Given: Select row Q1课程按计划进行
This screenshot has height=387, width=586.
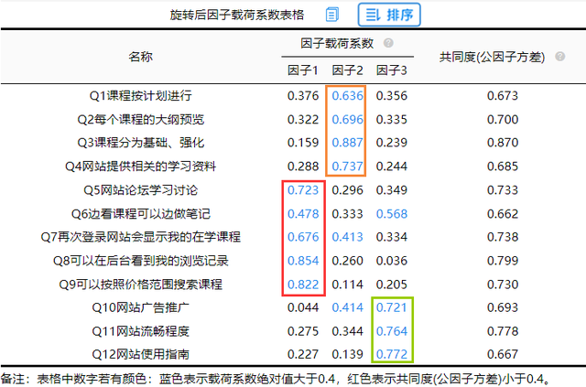Looking at the screenshot, I should [x=293, y=96].
